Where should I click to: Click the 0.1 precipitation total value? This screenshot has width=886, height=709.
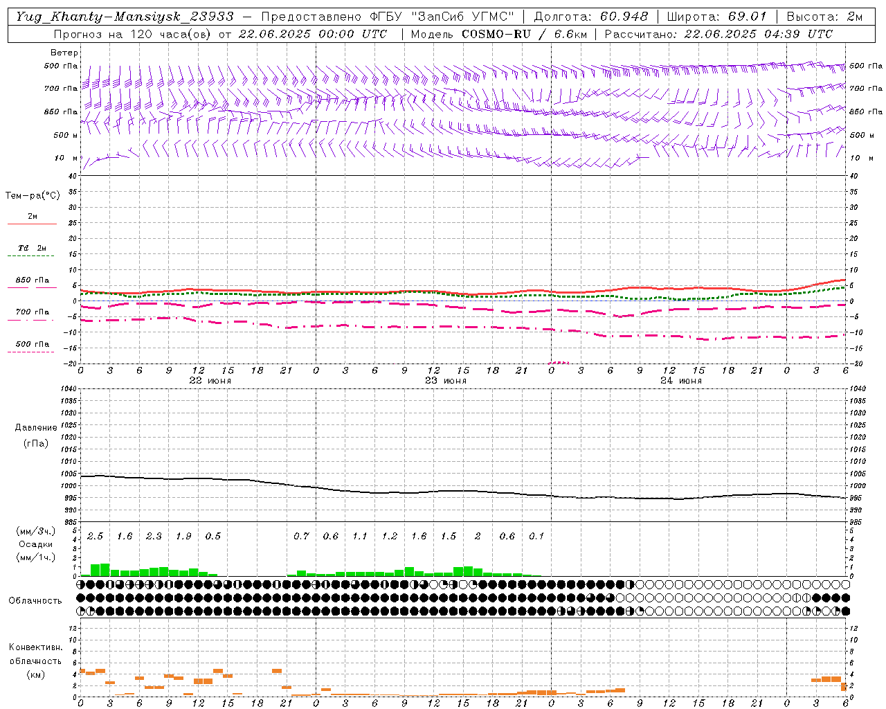tap(536, 537)
